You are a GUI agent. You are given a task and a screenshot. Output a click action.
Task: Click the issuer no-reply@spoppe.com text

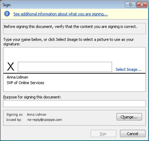pos(45,120)
